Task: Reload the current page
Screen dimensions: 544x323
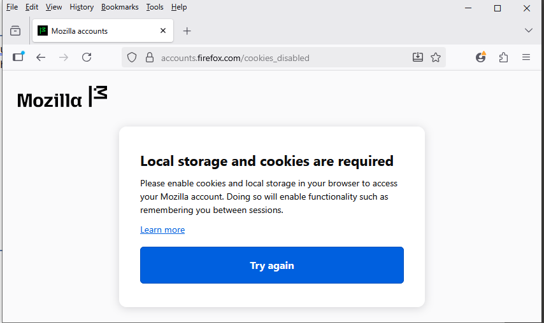Action: [x=87, y=57]
